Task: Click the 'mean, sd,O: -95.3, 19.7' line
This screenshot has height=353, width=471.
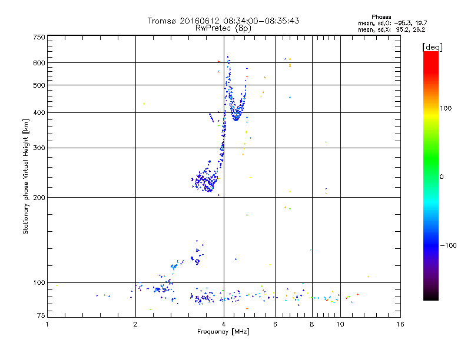Action: [392, 23]
